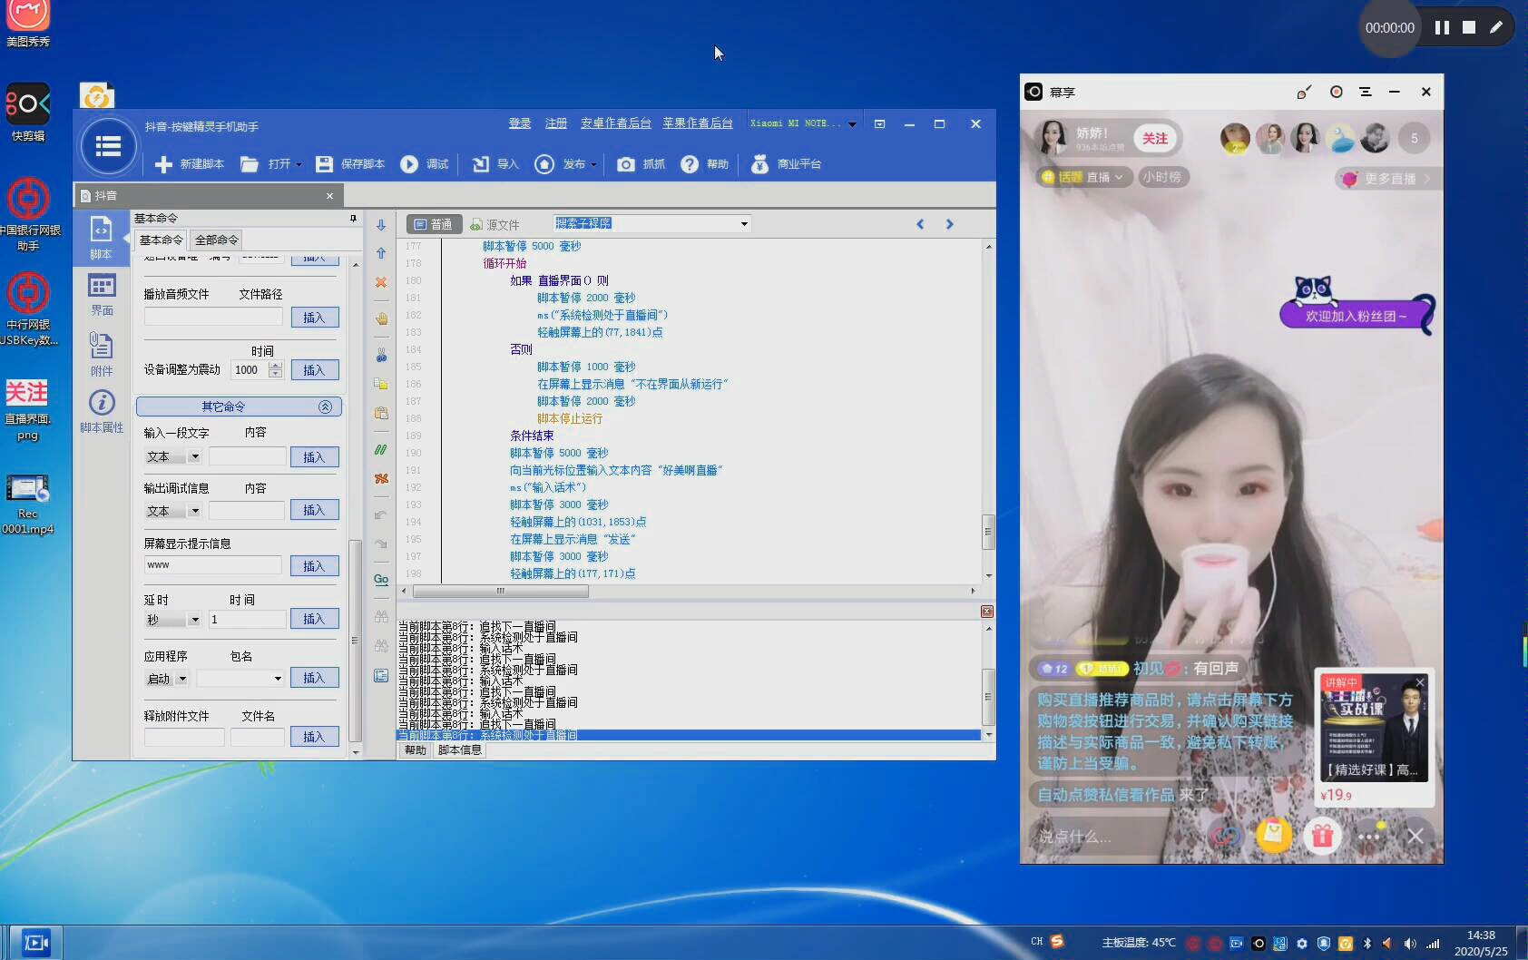The width and height of the screenshot is (1528, 960).
Task: Click the 注册 link
Action: (556, 123)
